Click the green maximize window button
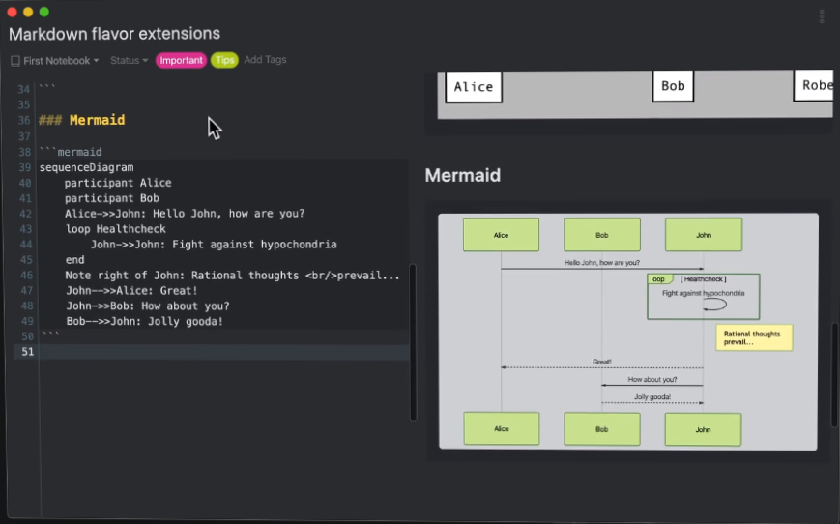The height and width of the screenshot is (524, 840). click(44, 12)
